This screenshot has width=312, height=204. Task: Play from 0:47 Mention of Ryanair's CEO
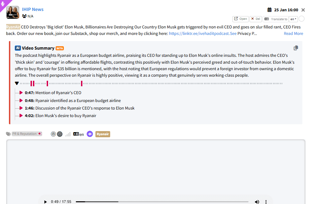21,93
